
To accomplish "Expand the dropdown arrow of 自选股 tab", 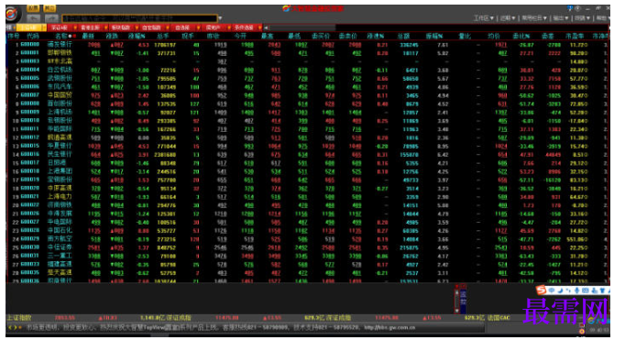I will pos(198,27).
